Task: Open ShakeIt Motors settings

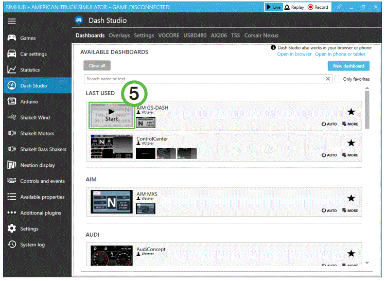Action: (x=38, y=133)
